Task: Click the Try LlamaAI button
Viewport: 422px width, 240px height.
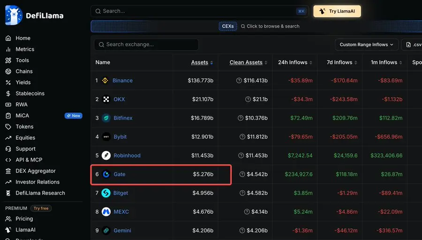Action: 337,11
